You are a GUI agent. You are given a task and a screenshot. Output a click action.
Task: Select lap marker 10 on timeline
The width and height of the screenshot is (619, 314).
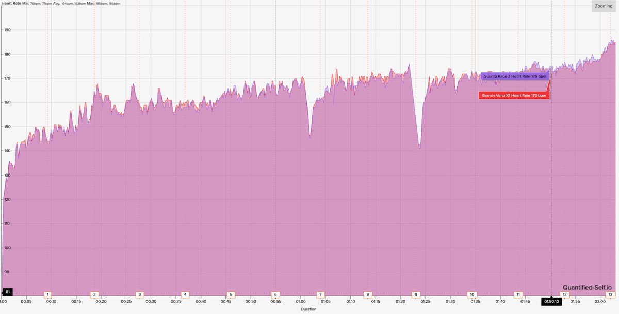472,295
